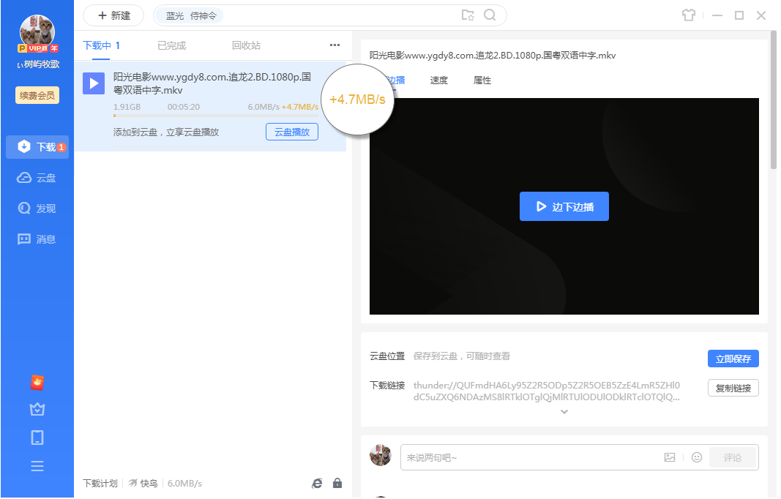
Task: Select the 属性 detail tab
Action: tap(482, 80)
